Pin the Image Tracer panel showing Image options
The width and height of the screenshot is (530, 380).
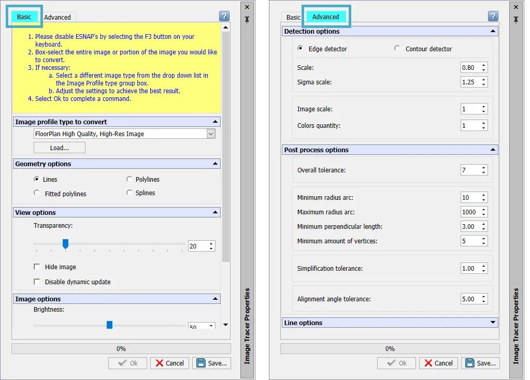click(x=247, y=20)
